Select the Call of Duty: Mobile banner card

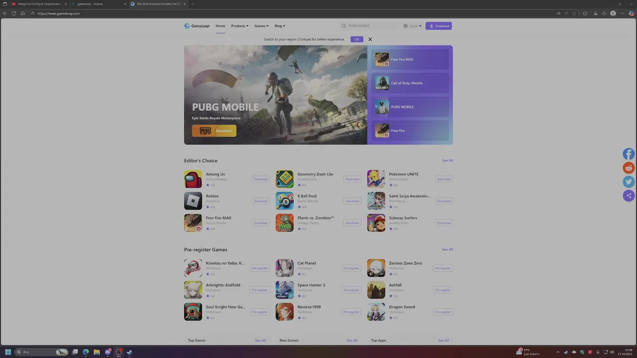[x=410, y=83]
